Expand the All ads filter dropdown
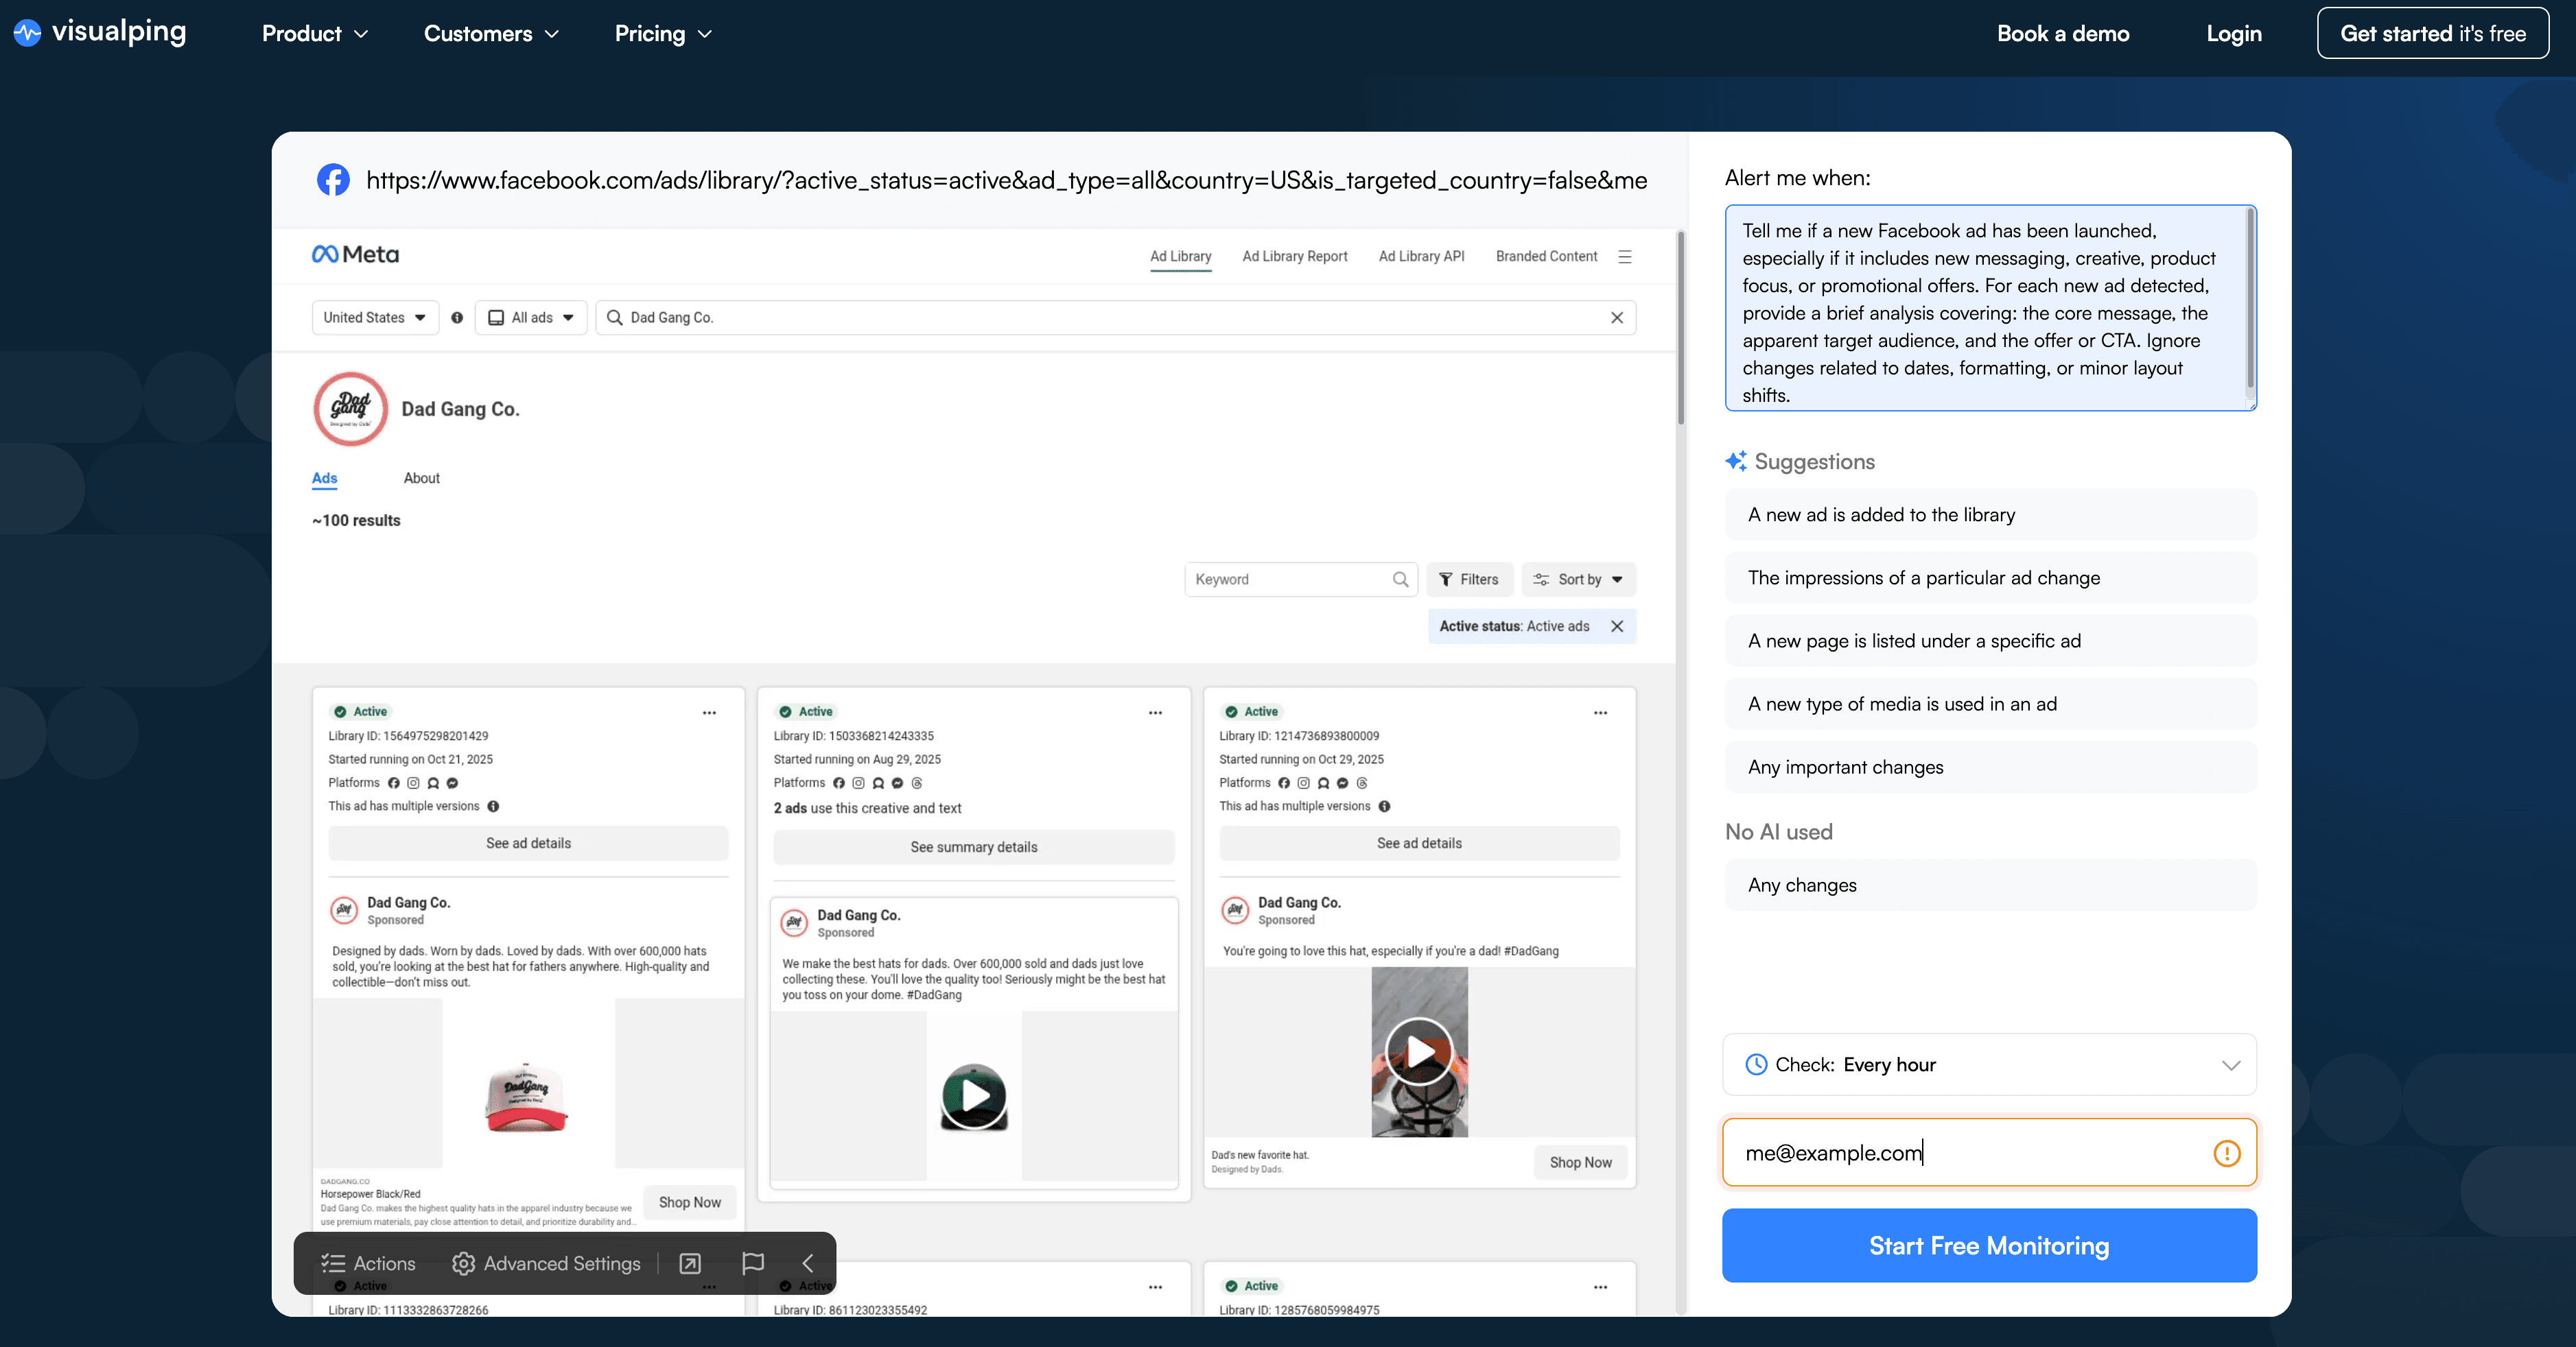This screenshot has height=1347, width=2576. click(x=530, y=317)
